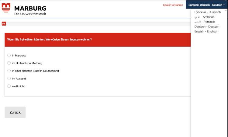Select the "in Marburg" radio option
The height and width of the screenshot is (137, 228).
tap(9, 55)
